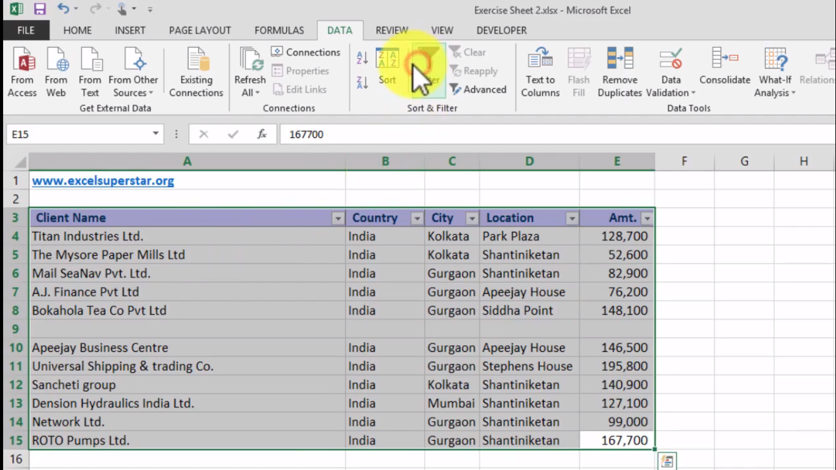Click Remove Duplicates
Viewport: 836px width, 470px height.
click(x=619, y=72)
